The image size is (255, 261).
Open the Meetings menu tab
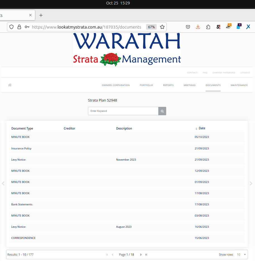point(189,85)
